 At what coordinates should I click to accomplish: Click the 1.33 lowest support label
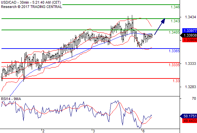pyautogui.click(x=176, y=81)
